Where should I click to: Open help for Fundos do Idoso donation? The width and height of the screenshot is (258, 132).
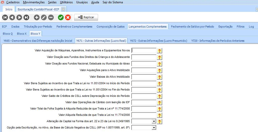pyautogui.click(x=159, y=64)
